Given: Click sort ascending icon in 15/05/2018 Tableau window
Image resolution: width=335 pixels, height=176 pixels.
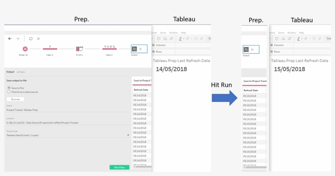Looking at the screenshot, I should pos(283,39).
